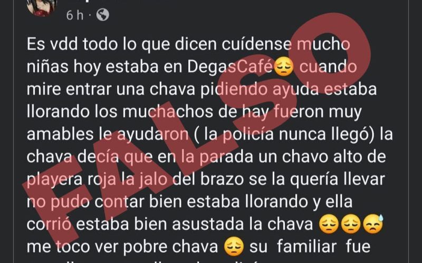Viewport: 422px width, 263px height.
Task: Click the pensive emoji after DegasCafé
Action: (284, 67)
